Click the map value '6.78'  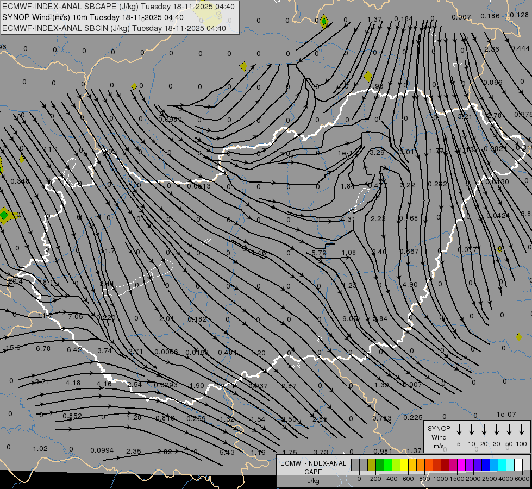tap(43, 348)
